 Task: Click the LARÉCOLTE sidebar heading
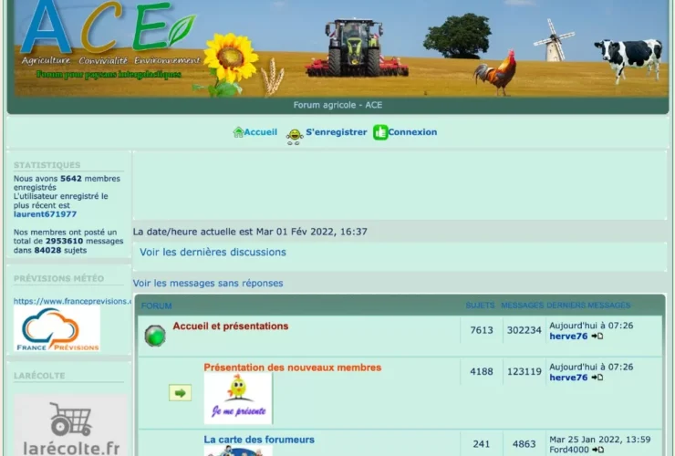pyautogui.click(x=39, y=376)
